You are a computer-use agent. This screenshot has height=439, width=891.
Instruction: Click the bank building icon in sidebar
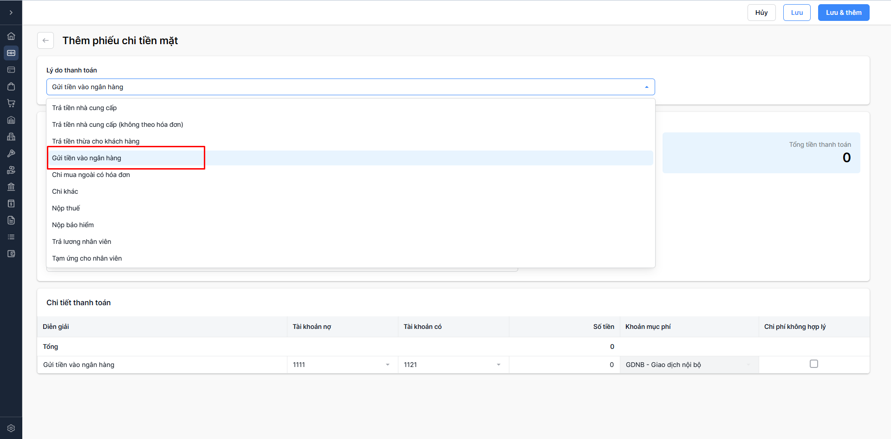tap(11, 187)
